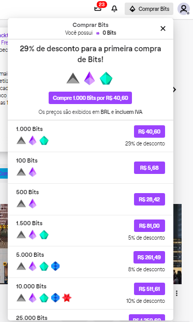This screenshot has width=193, height=322.
Task: Click the gray triangle gem in 100 Bits row
Action: click(x=21, y=172)
